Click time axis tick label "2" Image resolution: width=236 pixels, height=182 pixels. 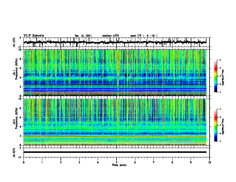click(x=61, y=162)
